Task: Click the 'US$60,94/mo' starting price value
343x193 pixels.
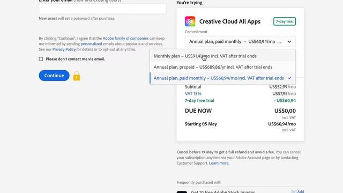Action: (282, 124)
